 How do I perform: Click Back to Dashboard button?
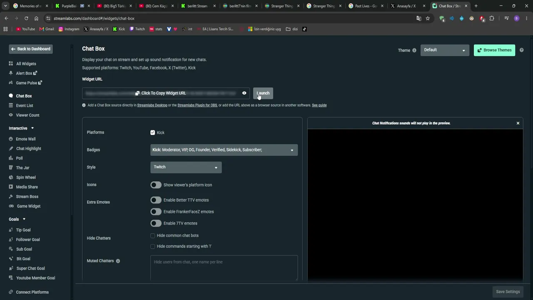[31, 49]
